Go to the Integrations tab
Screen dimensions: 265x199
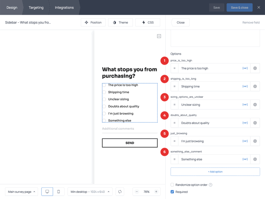click(x=64, y=7)
